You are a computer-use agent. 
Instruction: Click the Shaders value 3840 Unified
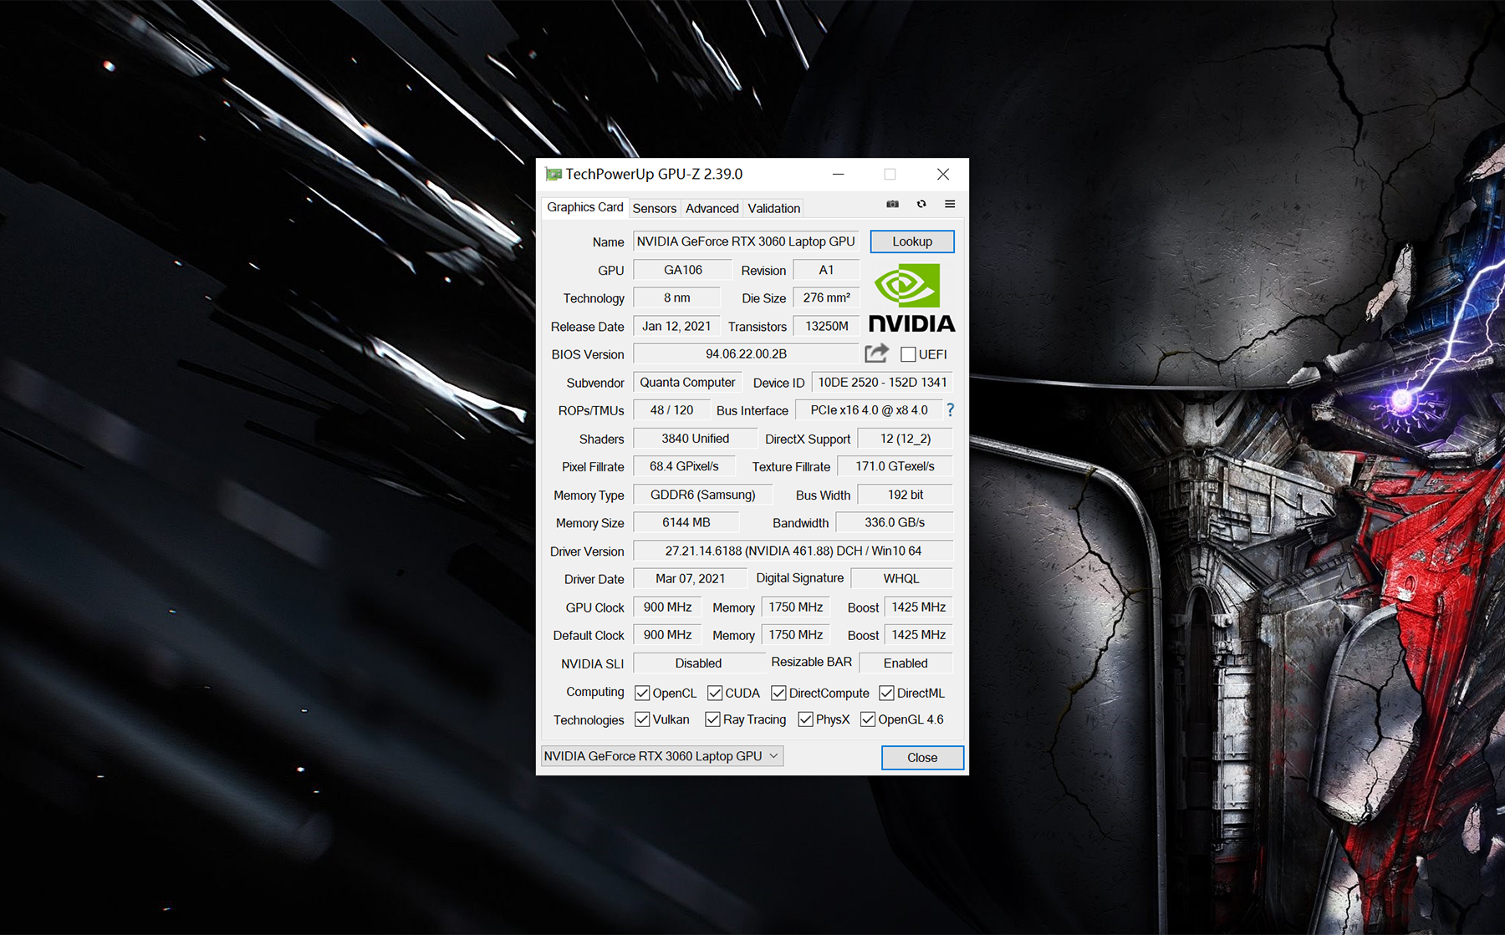[x=695, y=438]
